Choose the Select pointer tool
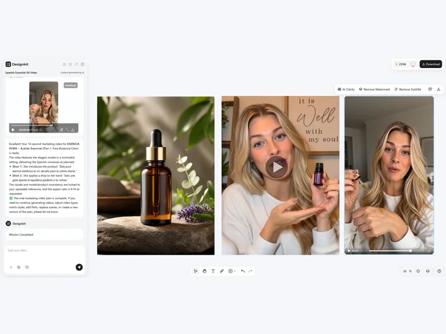 (x=196, y=271)
